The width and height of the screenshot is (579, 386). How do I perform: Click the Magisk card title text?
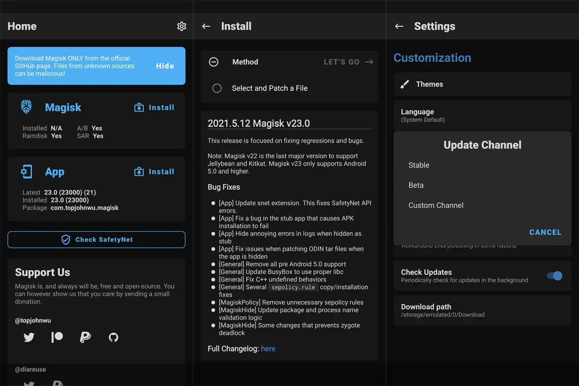tap(63, 108)
